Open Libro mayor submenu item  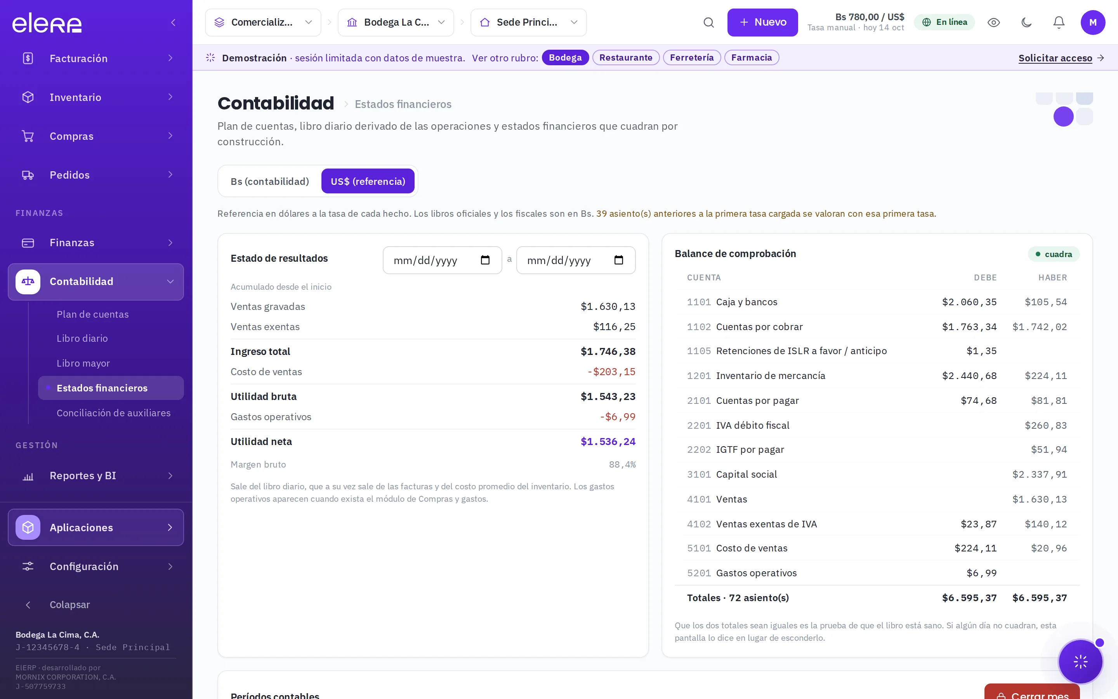(83, 363)
